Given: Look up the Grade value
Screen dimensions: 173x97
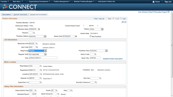Looking at the screenshot, I should (56, 91).
